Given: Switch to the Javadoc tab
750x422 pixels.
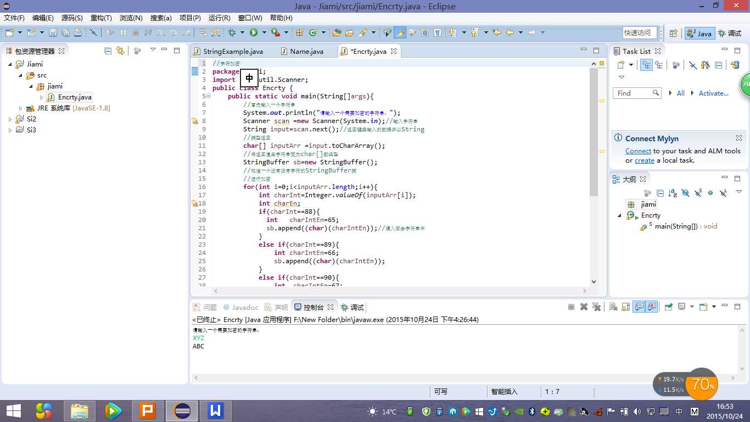Looking at the screenshot, I should (x=240, y=307).
